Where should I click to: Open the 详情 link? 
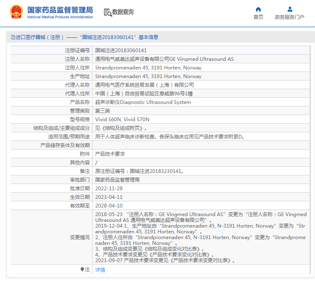(100, 270)
